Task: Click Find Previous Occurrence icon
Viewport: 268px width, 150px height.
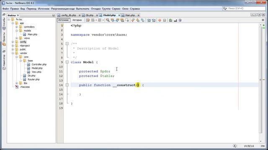Action: (x=113, y=20)
